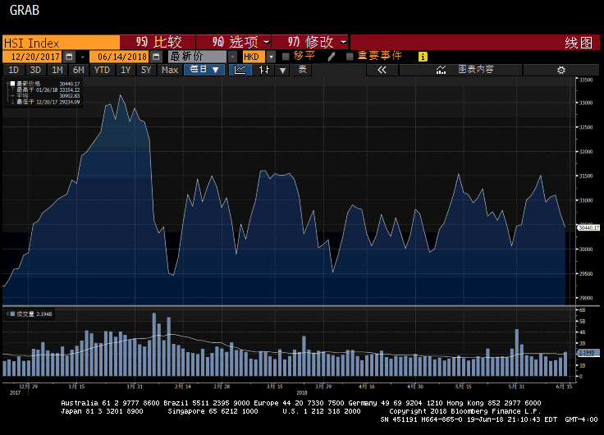Expand the 97) 修改 edit menu
The width and height of the screenshot is (604, 435).
pyautogui.click(x=309, y=42)
